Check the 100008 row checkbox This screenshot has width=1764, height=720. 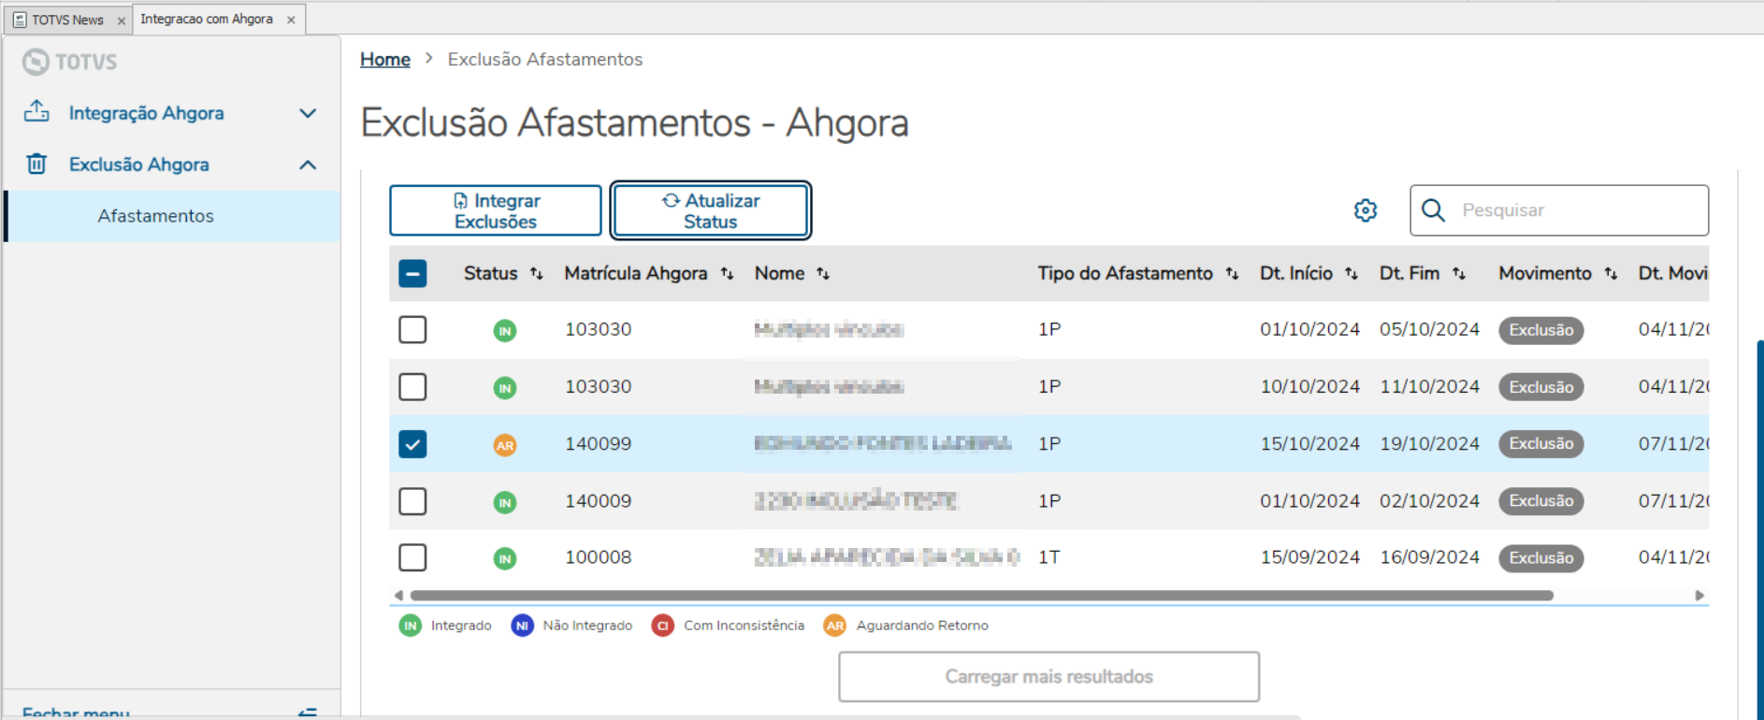coord(412,557)
